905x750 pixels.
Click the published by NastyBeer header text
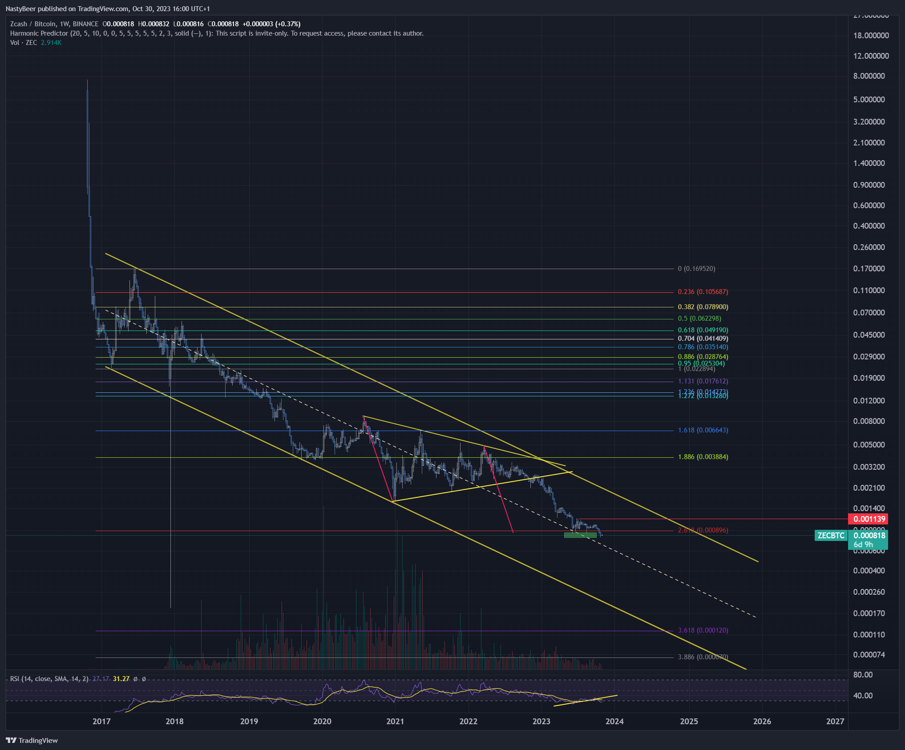point(108,9)
